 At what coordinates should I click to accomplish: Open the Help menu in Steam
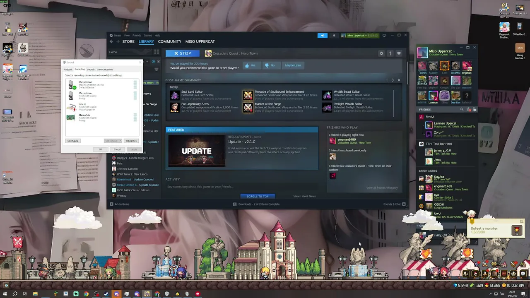(157, 36)
